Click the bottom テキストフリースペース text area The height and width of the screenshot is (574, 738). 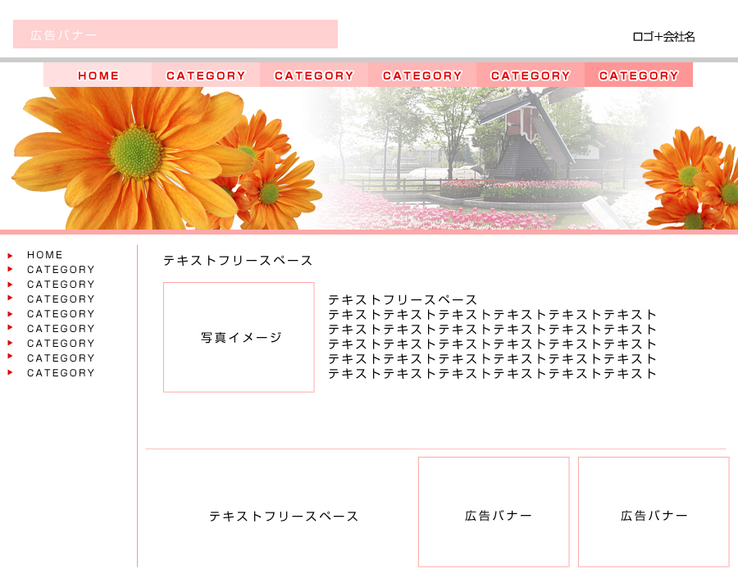pos(284,516)
